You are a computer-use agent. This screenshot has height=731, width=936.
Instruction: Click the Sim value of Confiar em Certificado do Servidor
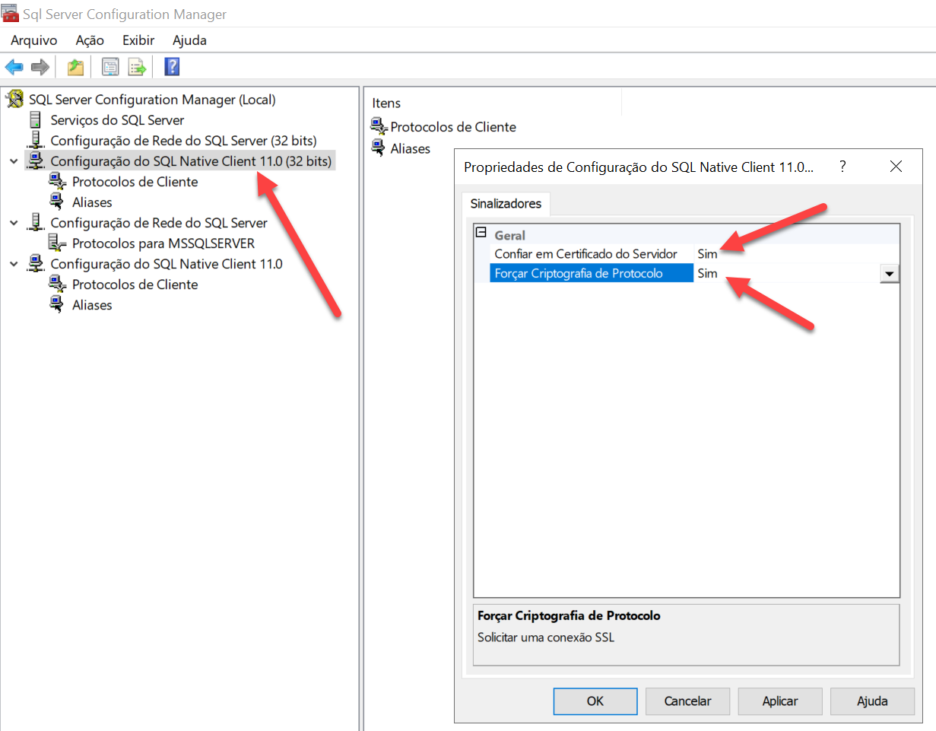pyautogui.click(x=707, y=254)
